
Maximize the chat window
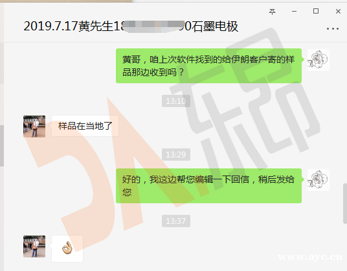click(316, 11)
